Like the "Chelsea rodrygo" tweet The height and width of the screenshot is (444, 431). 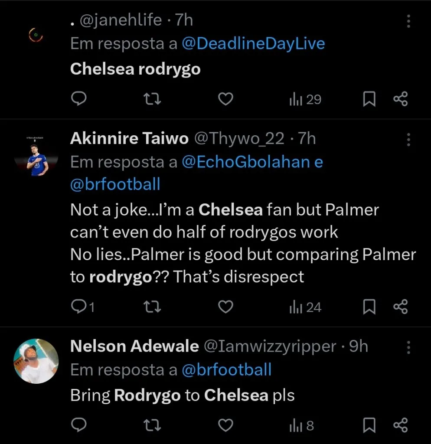[x=225, y=99]
